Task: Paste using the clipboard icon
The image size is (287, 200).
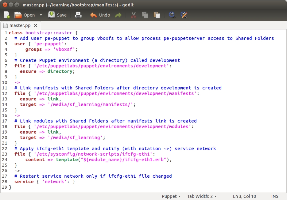Action: point(157,15)
